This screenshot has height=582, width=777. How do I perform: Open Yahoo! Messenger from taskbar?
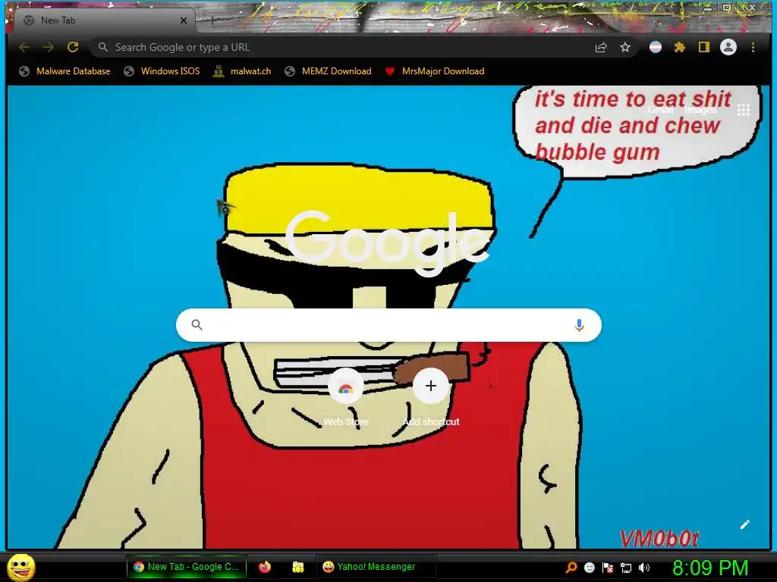pyautogui.click(x=376, y=567)
